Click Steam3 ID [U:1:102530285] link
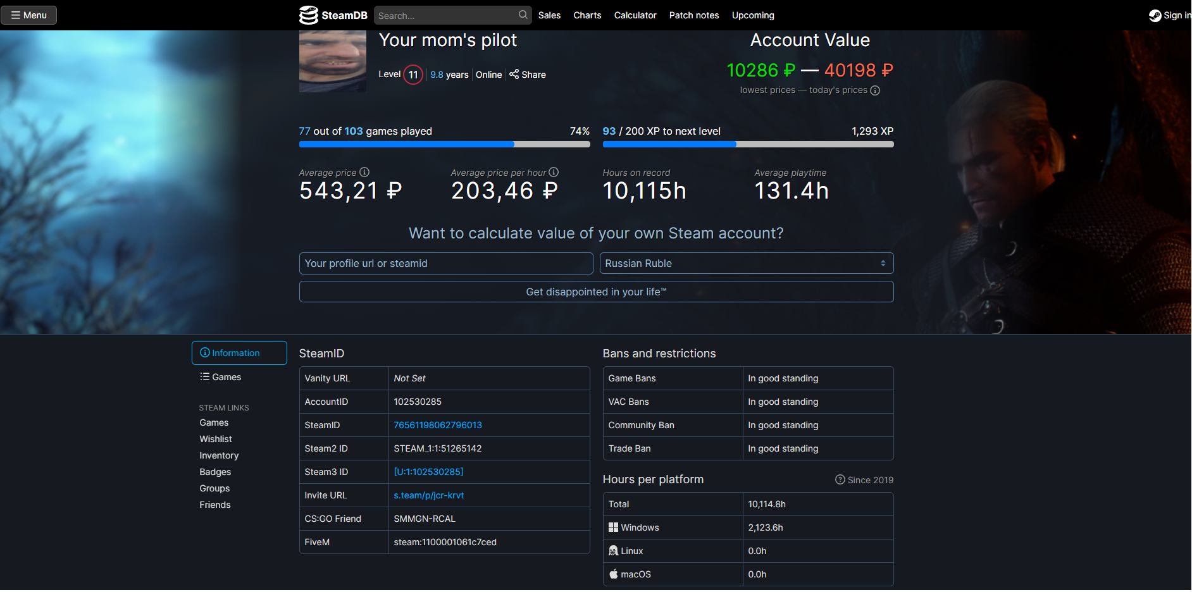1192x592 pixels. pos(428,472)
